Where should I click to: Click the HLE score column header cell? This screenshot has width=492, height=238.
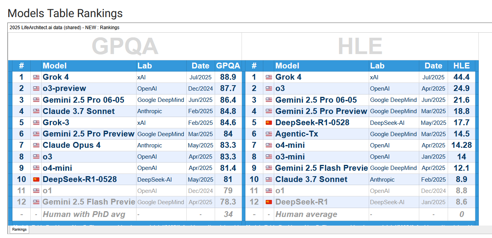click(x=461, y=66)
